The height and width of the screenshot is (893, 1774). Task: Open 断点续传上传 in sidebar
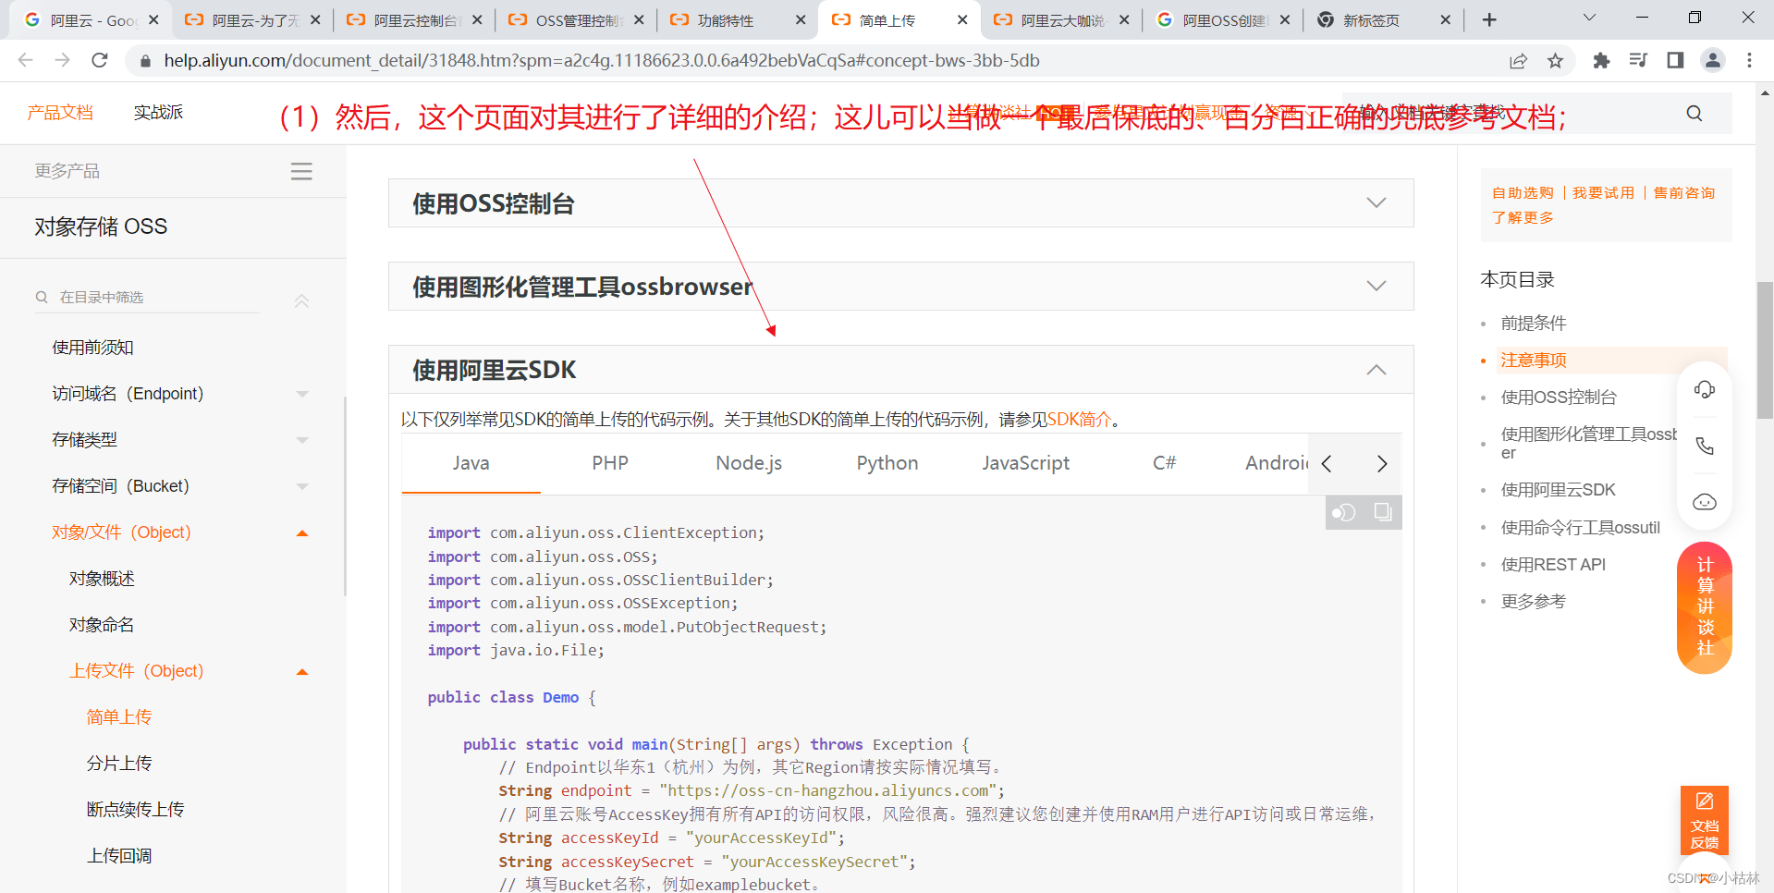tap(135, 810)
